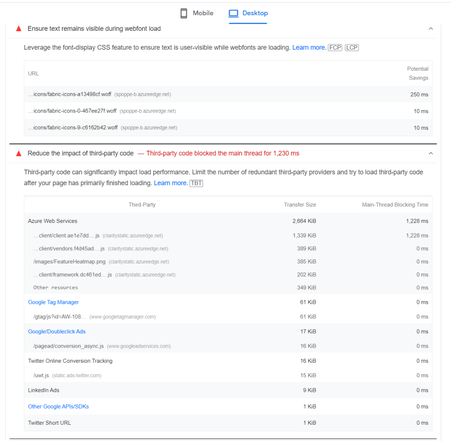Select the Twitter Short URL row
Screen dimensions: 451x441
point(228,423)
